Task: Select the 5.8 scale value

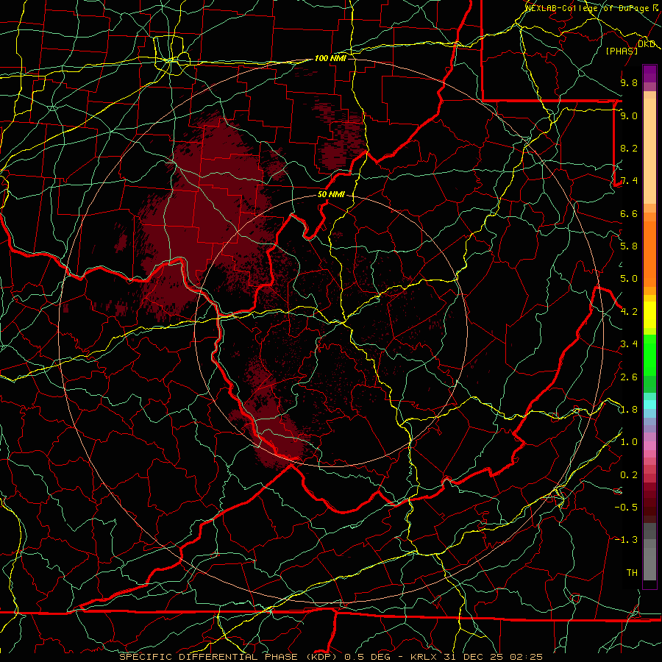Action: (629, 246)
